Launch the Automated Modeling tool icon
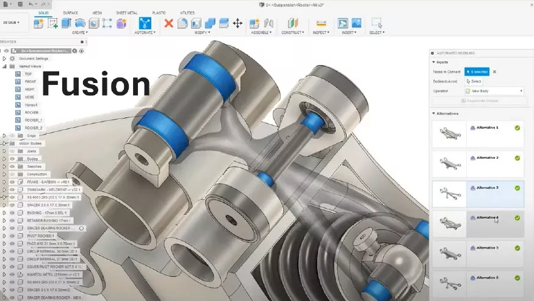 (x=145, y=23)
